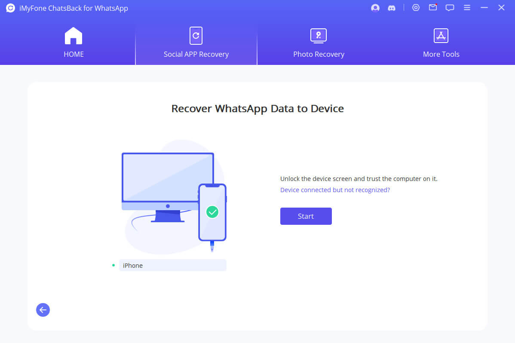Select the iPhone device field
Image resolution: width=515 pixels, height=343 pixels.
point(172,266)
